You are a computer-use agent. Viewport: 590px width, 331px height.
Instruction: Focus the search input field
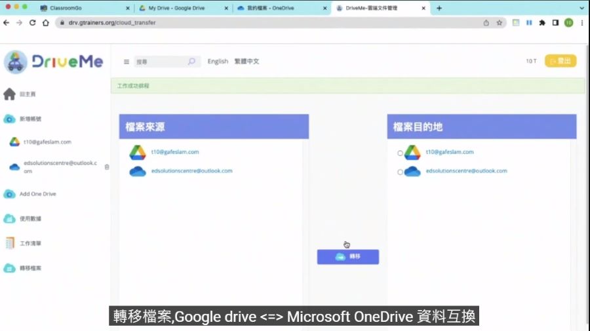pos(161,62)
